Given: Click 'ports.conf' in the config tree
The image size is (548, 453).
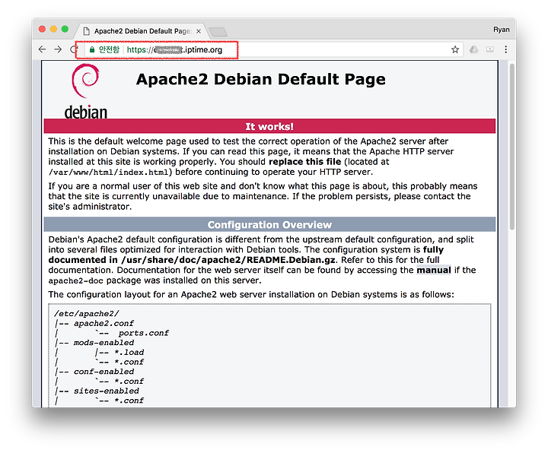Looking at the screenshot, I should coord(143,334).
